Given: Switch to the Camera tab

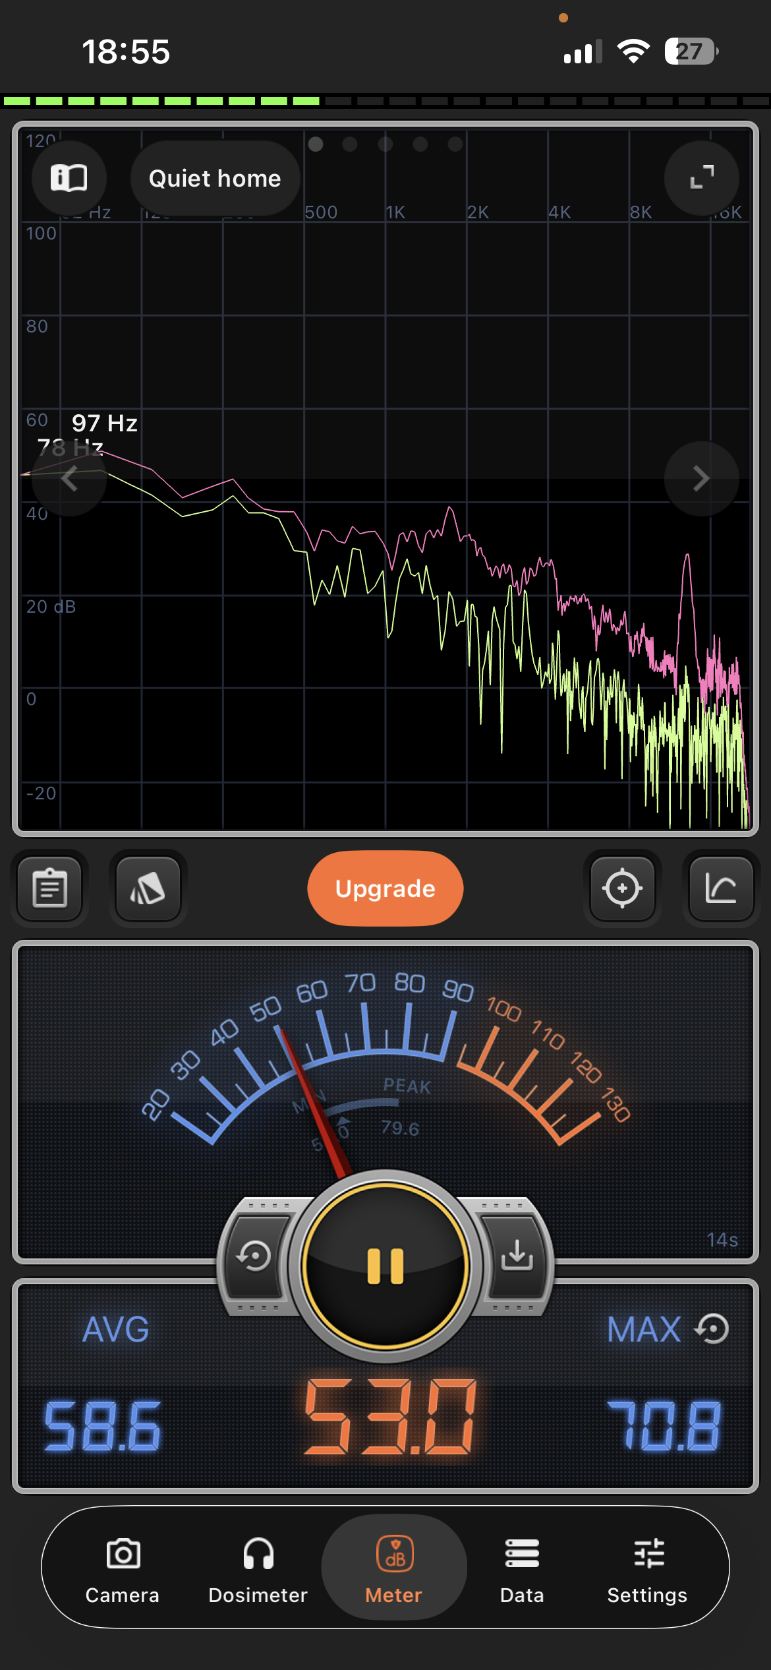Looking at the screenshot, I should [x=123, y=1568].
